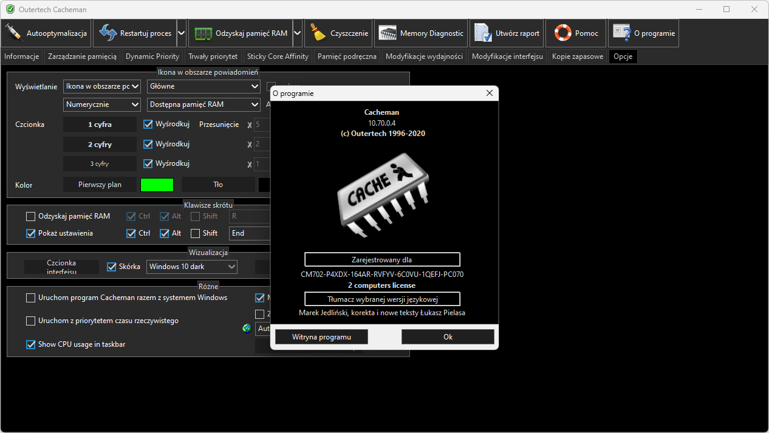Toggle Alt checkbox in Pokaż ustawienia row
This screenshot has height=433, width=769.
coord(164,233)
